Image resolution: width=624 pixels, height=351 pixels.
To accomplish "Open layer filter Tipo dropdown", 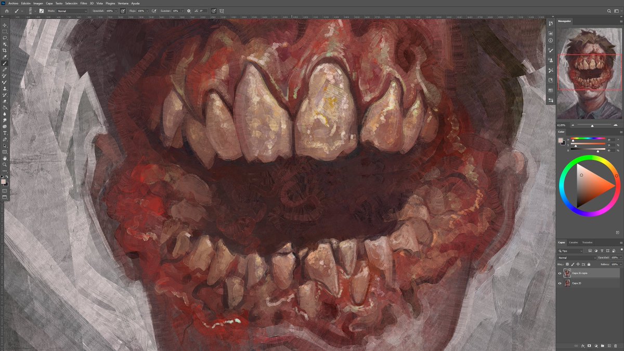I will pos(570,251).
